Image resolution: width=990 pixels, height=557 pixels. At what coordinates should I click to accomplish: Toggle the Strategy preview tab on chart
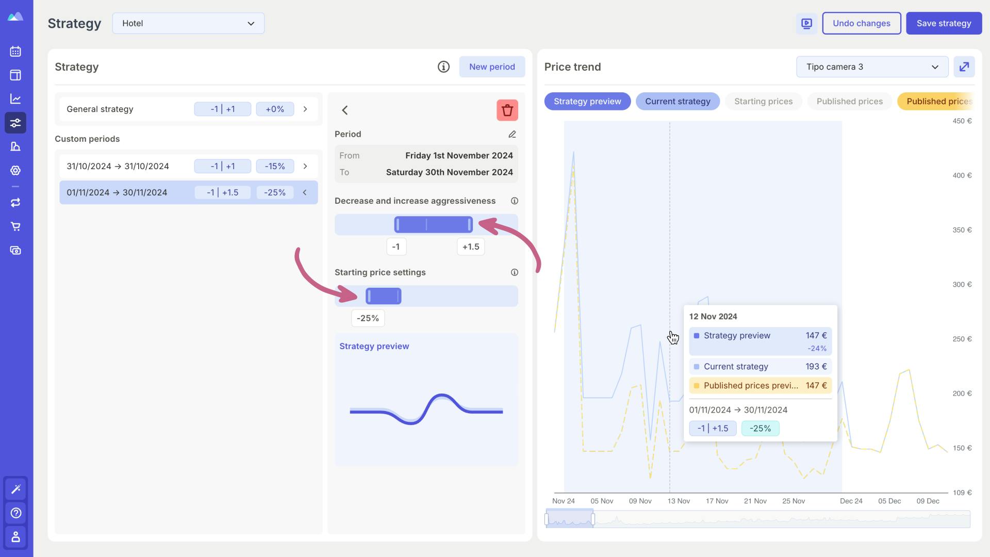587,101
